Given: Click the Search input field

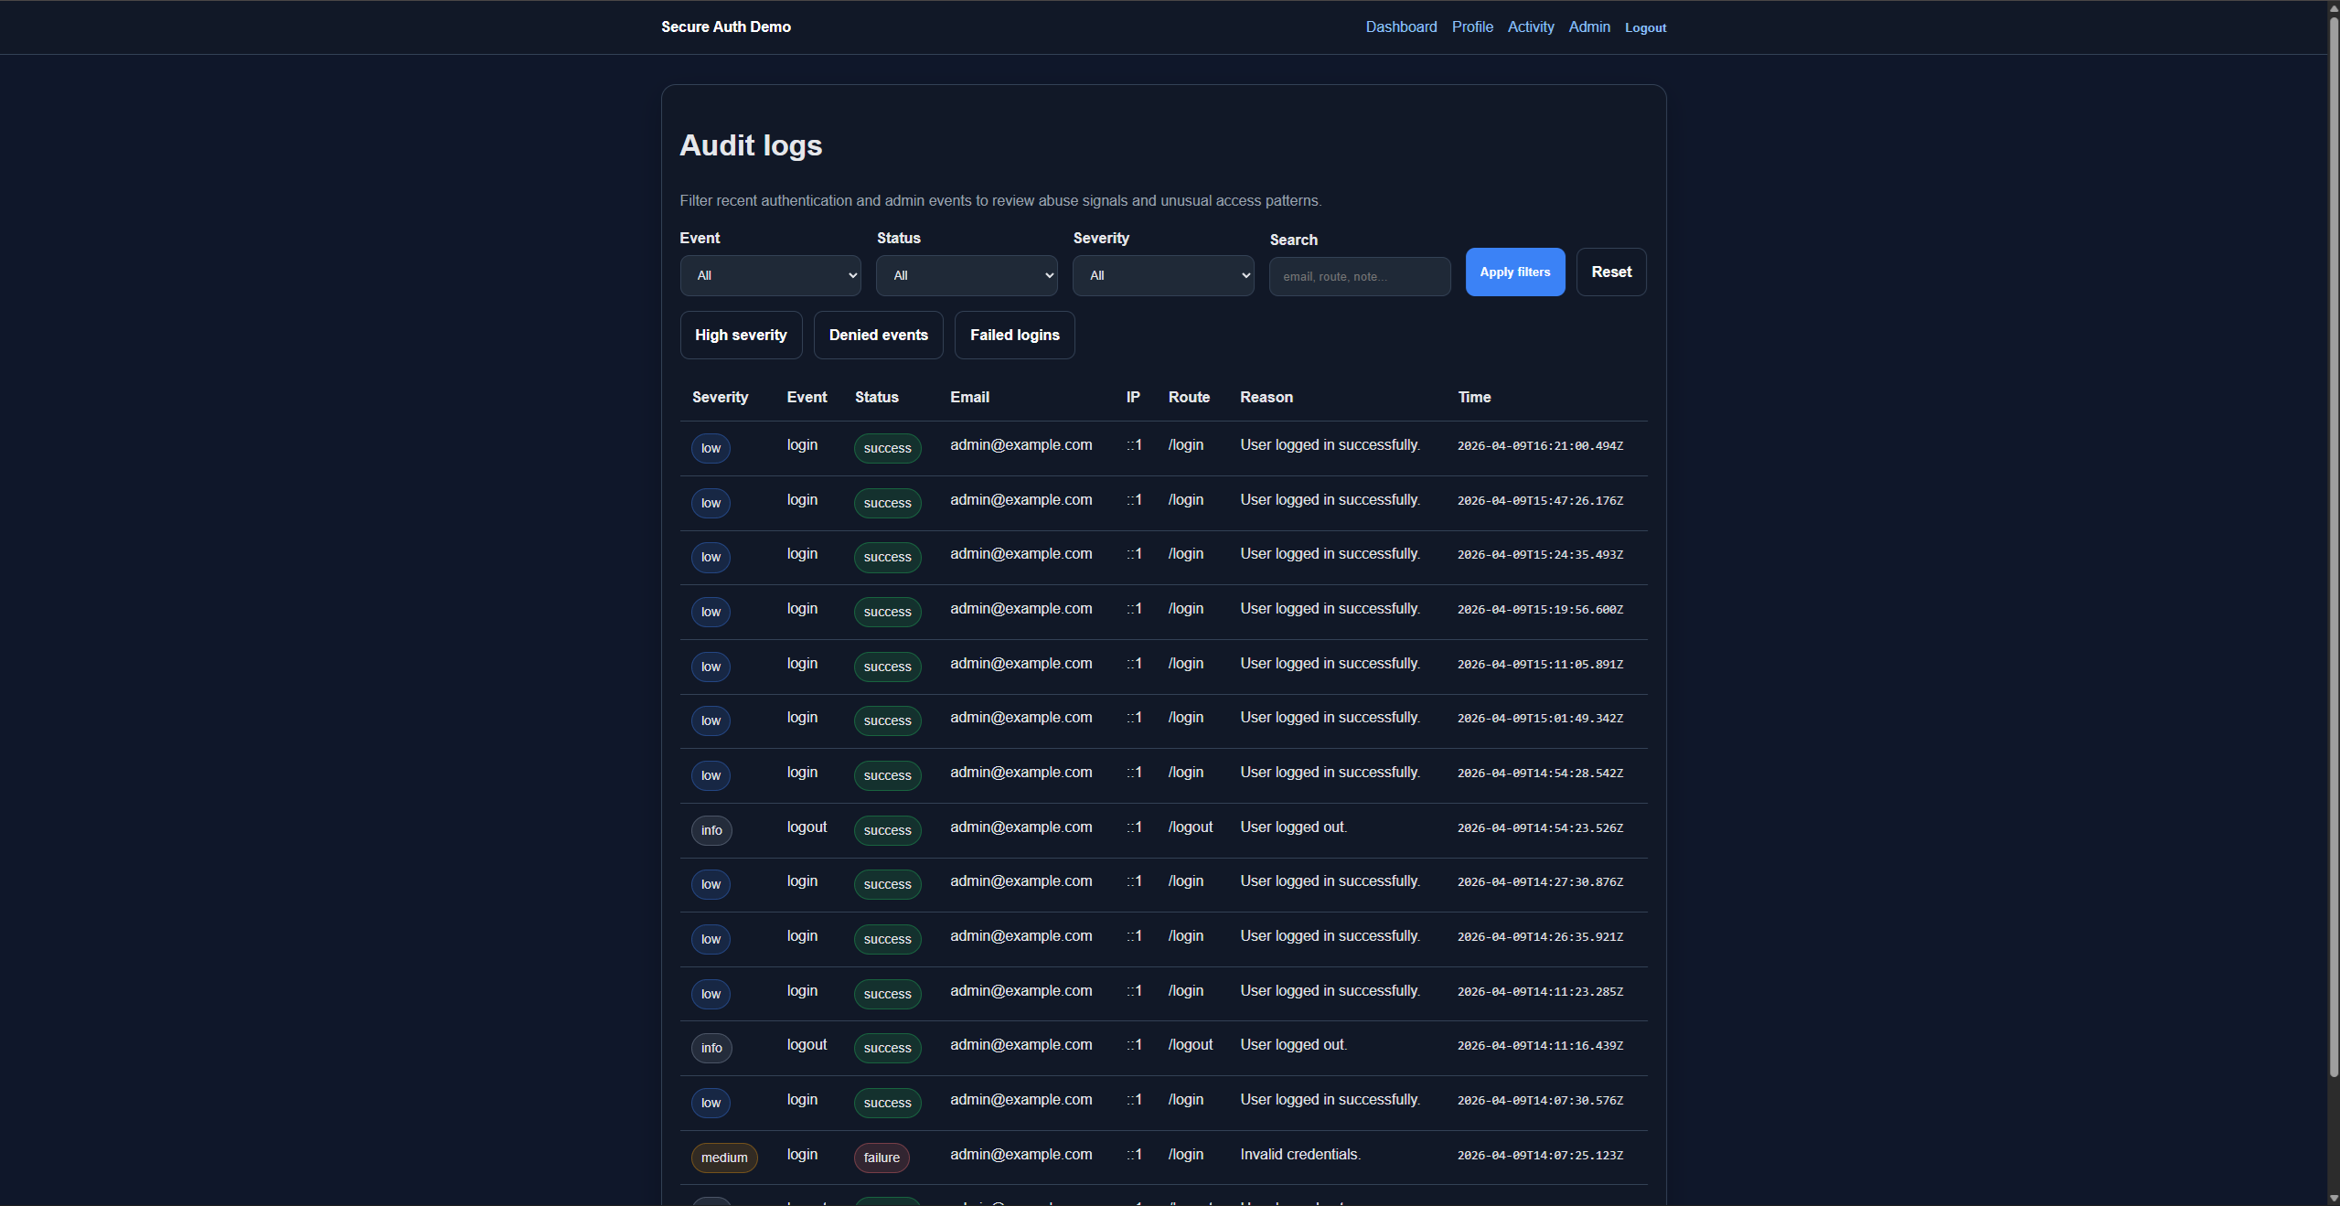Looking at the screenshot, I should coord(1359,276).
